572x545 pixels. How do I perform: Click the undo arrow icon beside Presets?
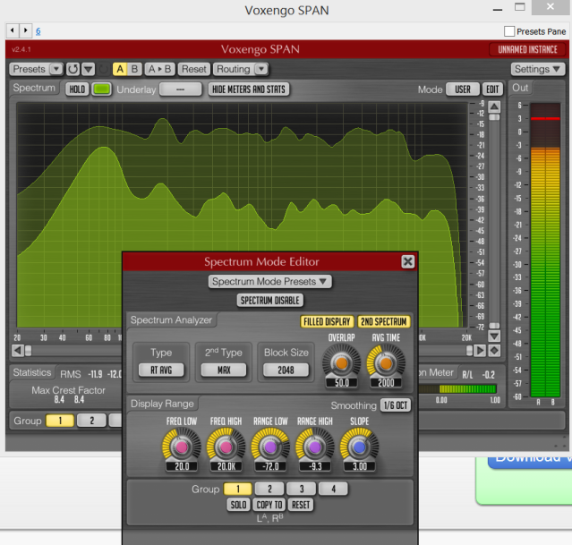[x=73, y=69]
